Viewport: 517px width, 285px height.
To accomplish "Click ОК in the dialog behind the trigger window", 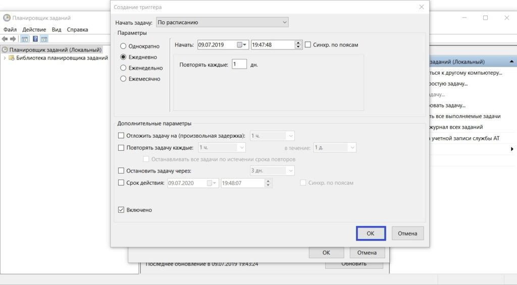I will (x=326, y=252).
